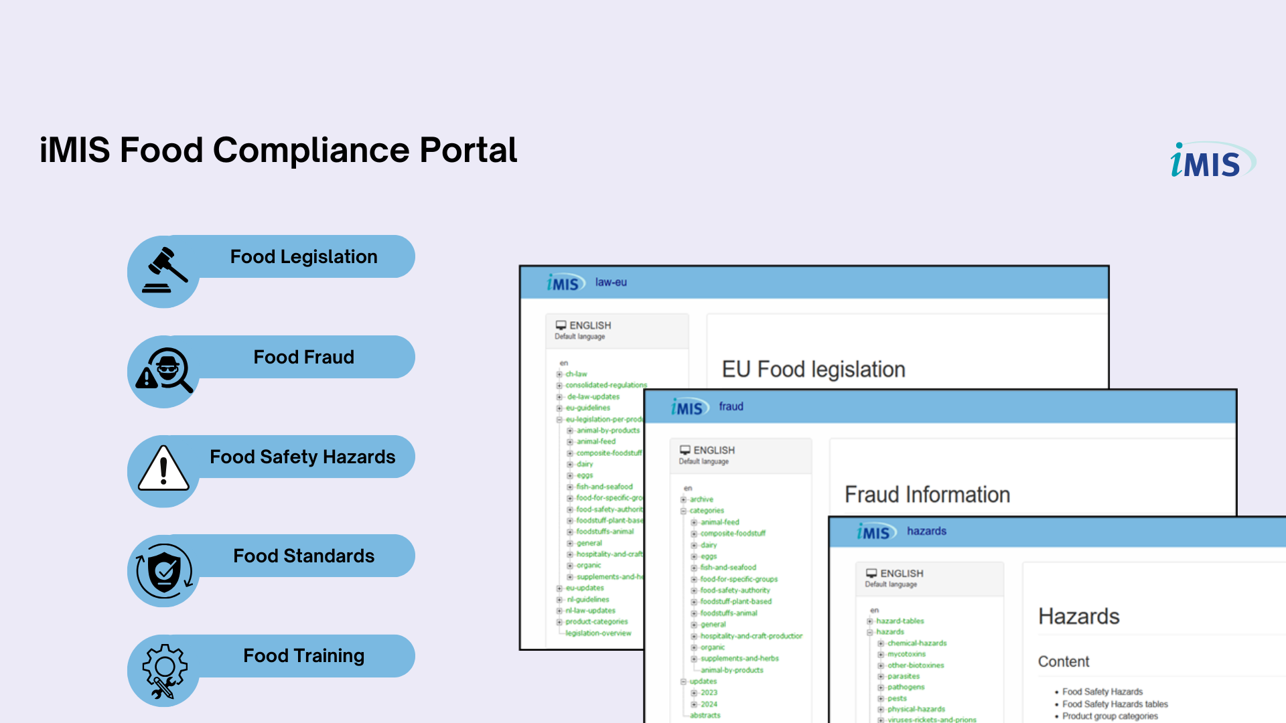Open other-biotoxines in hazards tree
1286x723 pixels.
916,665
